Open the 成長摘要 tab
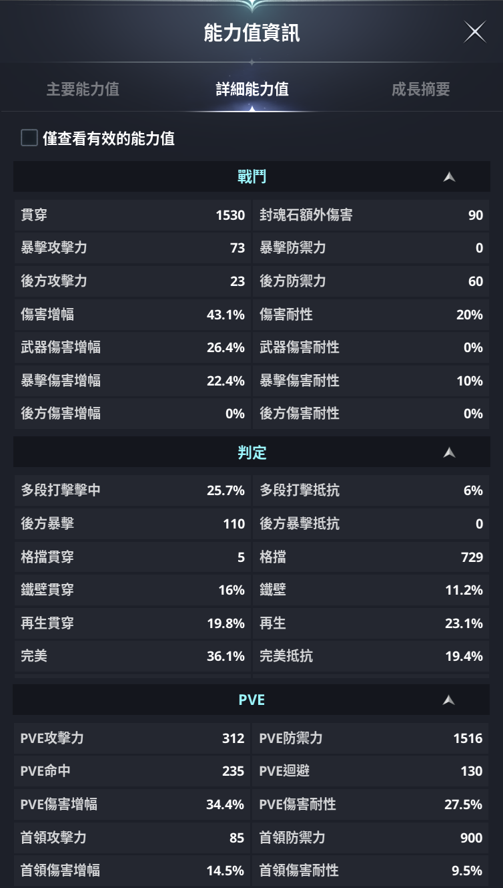503x888 pixels. coord(420,90)
